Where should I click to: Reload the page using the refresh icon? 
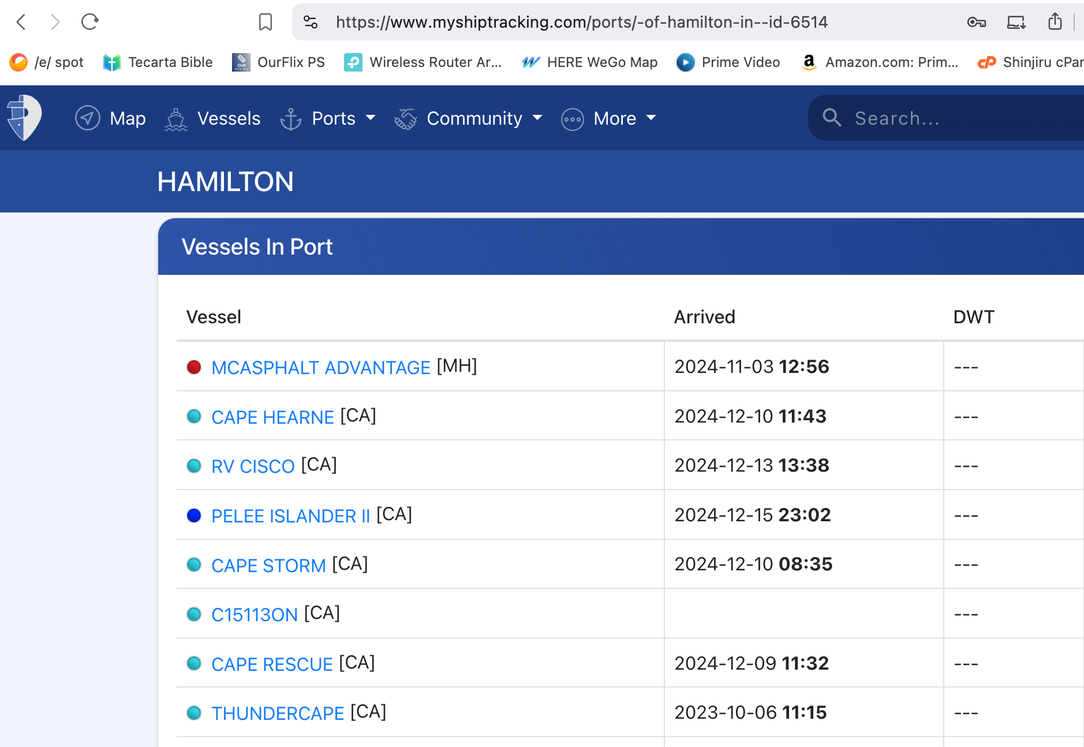[x=90, y=22]
